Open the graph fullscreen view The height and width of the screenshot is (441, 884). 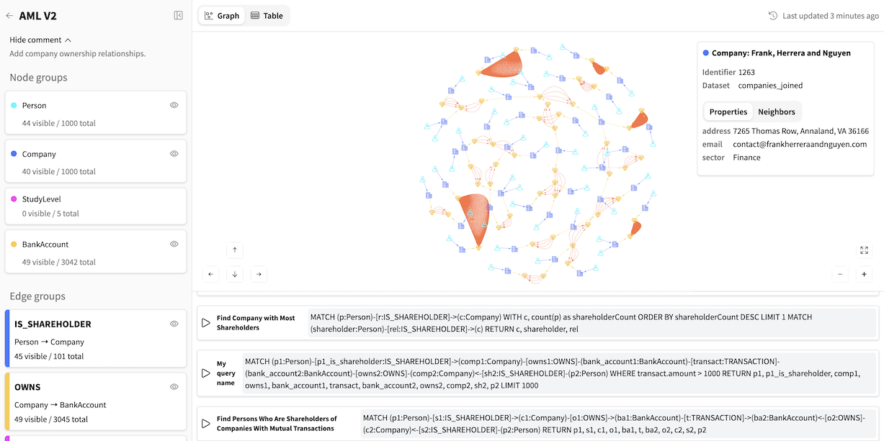[x=864, y=250]
